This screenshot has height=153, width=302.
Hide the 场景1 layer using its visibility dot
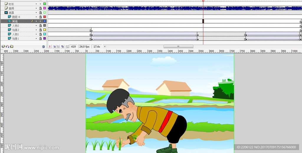click(36, 38)
